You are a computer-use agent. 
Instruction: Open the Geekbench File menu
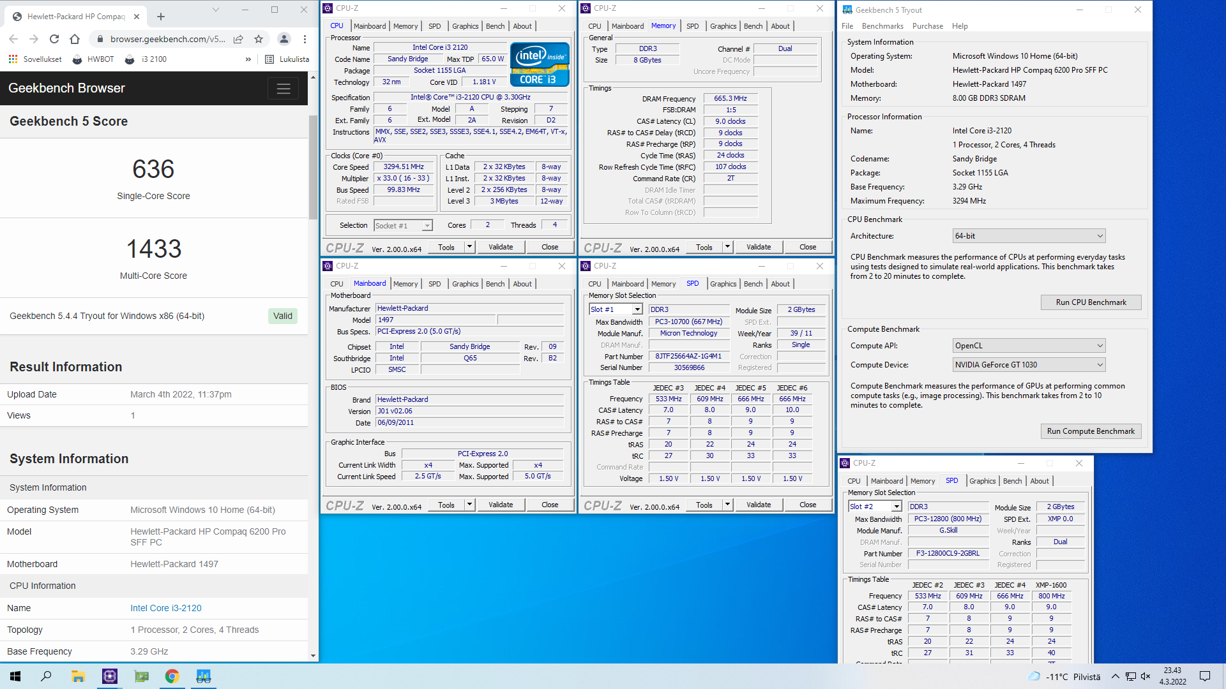847,26
